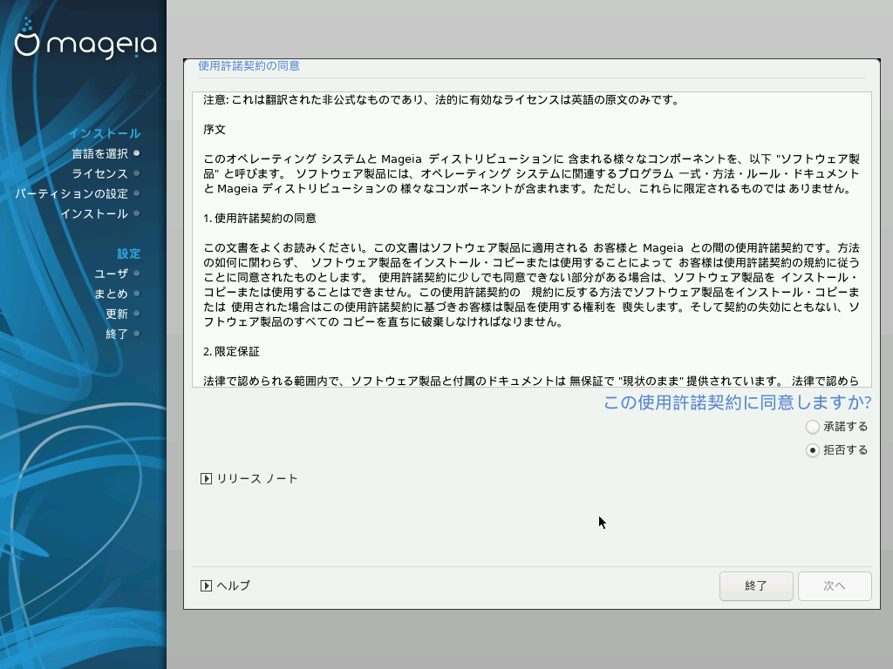Click the '1. 使用許諾契約の同意' license heading
The image size is (893, 669).
(260, 219)
